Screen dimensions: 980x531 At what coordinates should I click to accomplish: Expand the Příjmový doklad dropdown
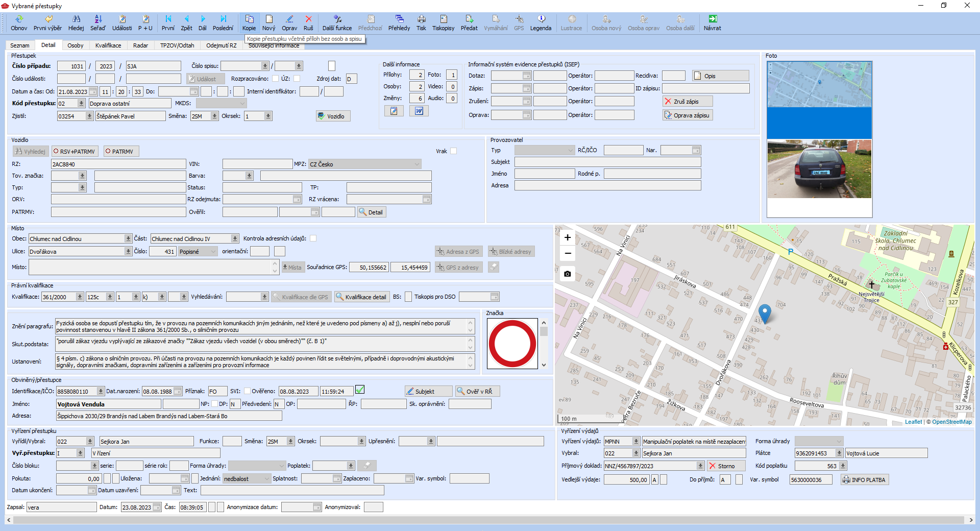(700, 466)
